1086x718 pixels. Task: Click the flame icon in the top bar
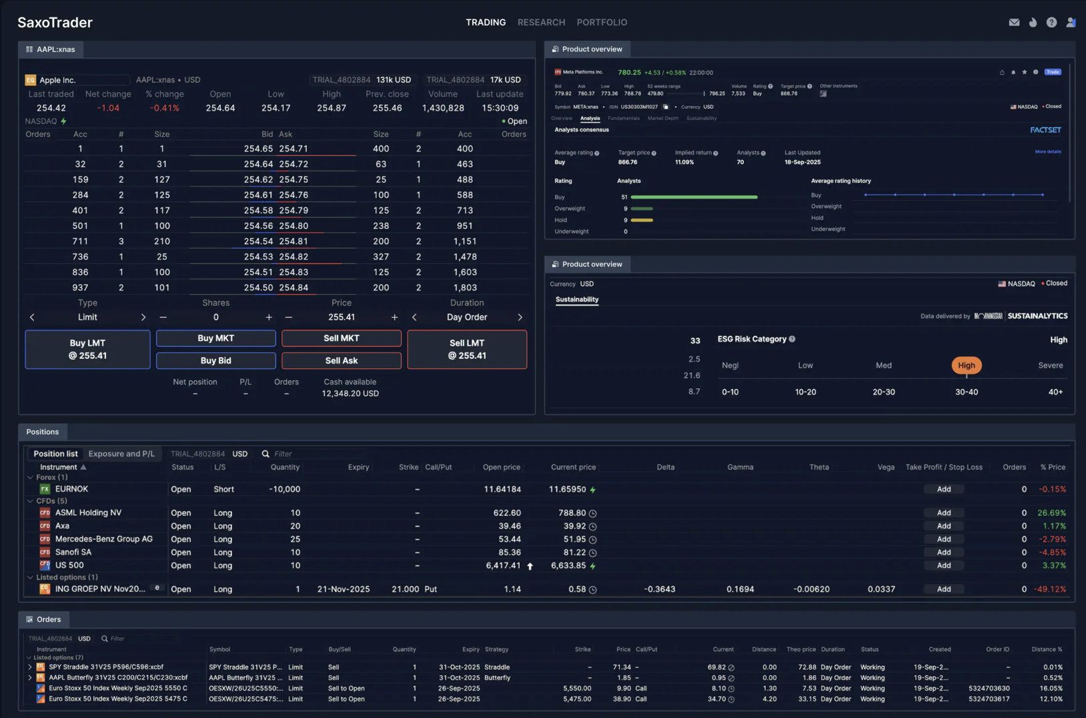click(1033, 22)
